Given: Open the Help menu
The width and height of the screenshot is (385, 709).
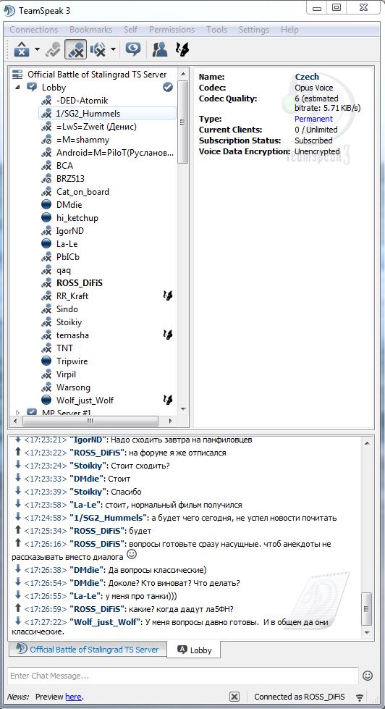Looking at the screenshot, I should pos(289,30).
